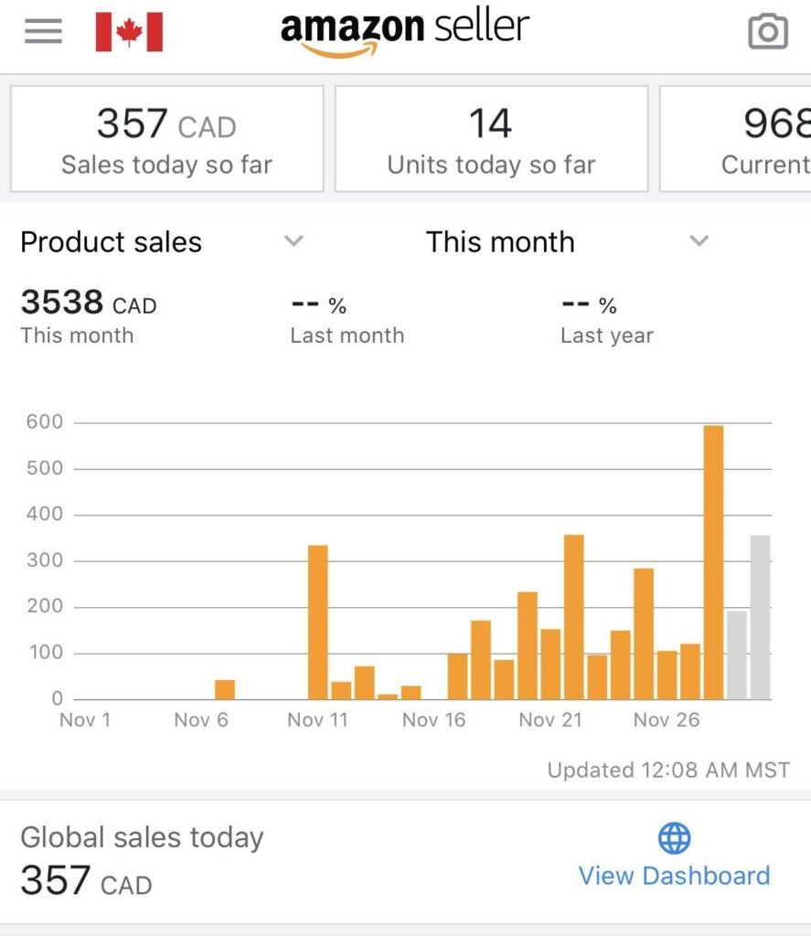Open the camera scanner icon
This screenshot has height=936, width=811.
pyautogui.click(x=767, y=32)
